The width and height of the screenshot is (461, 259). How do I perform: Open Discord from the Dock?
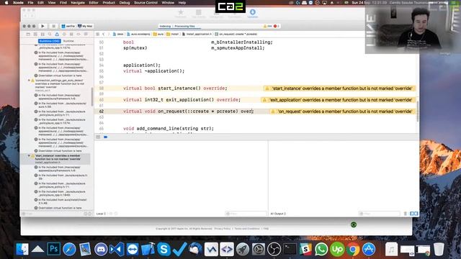pos(101,249)
